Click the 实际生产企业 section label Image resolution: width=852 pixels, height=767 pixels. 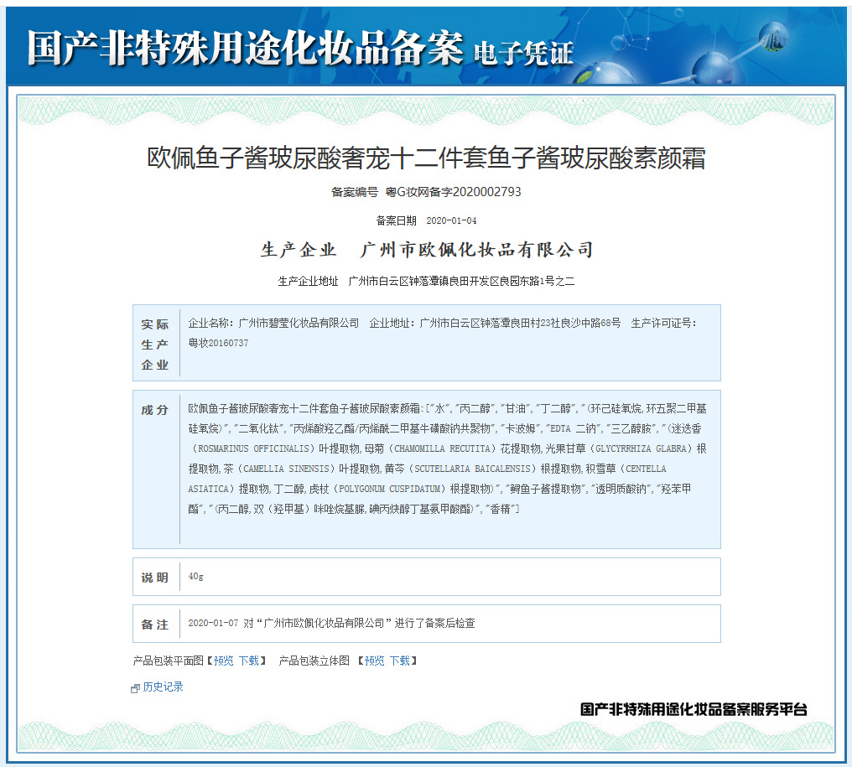pos(155,345)
